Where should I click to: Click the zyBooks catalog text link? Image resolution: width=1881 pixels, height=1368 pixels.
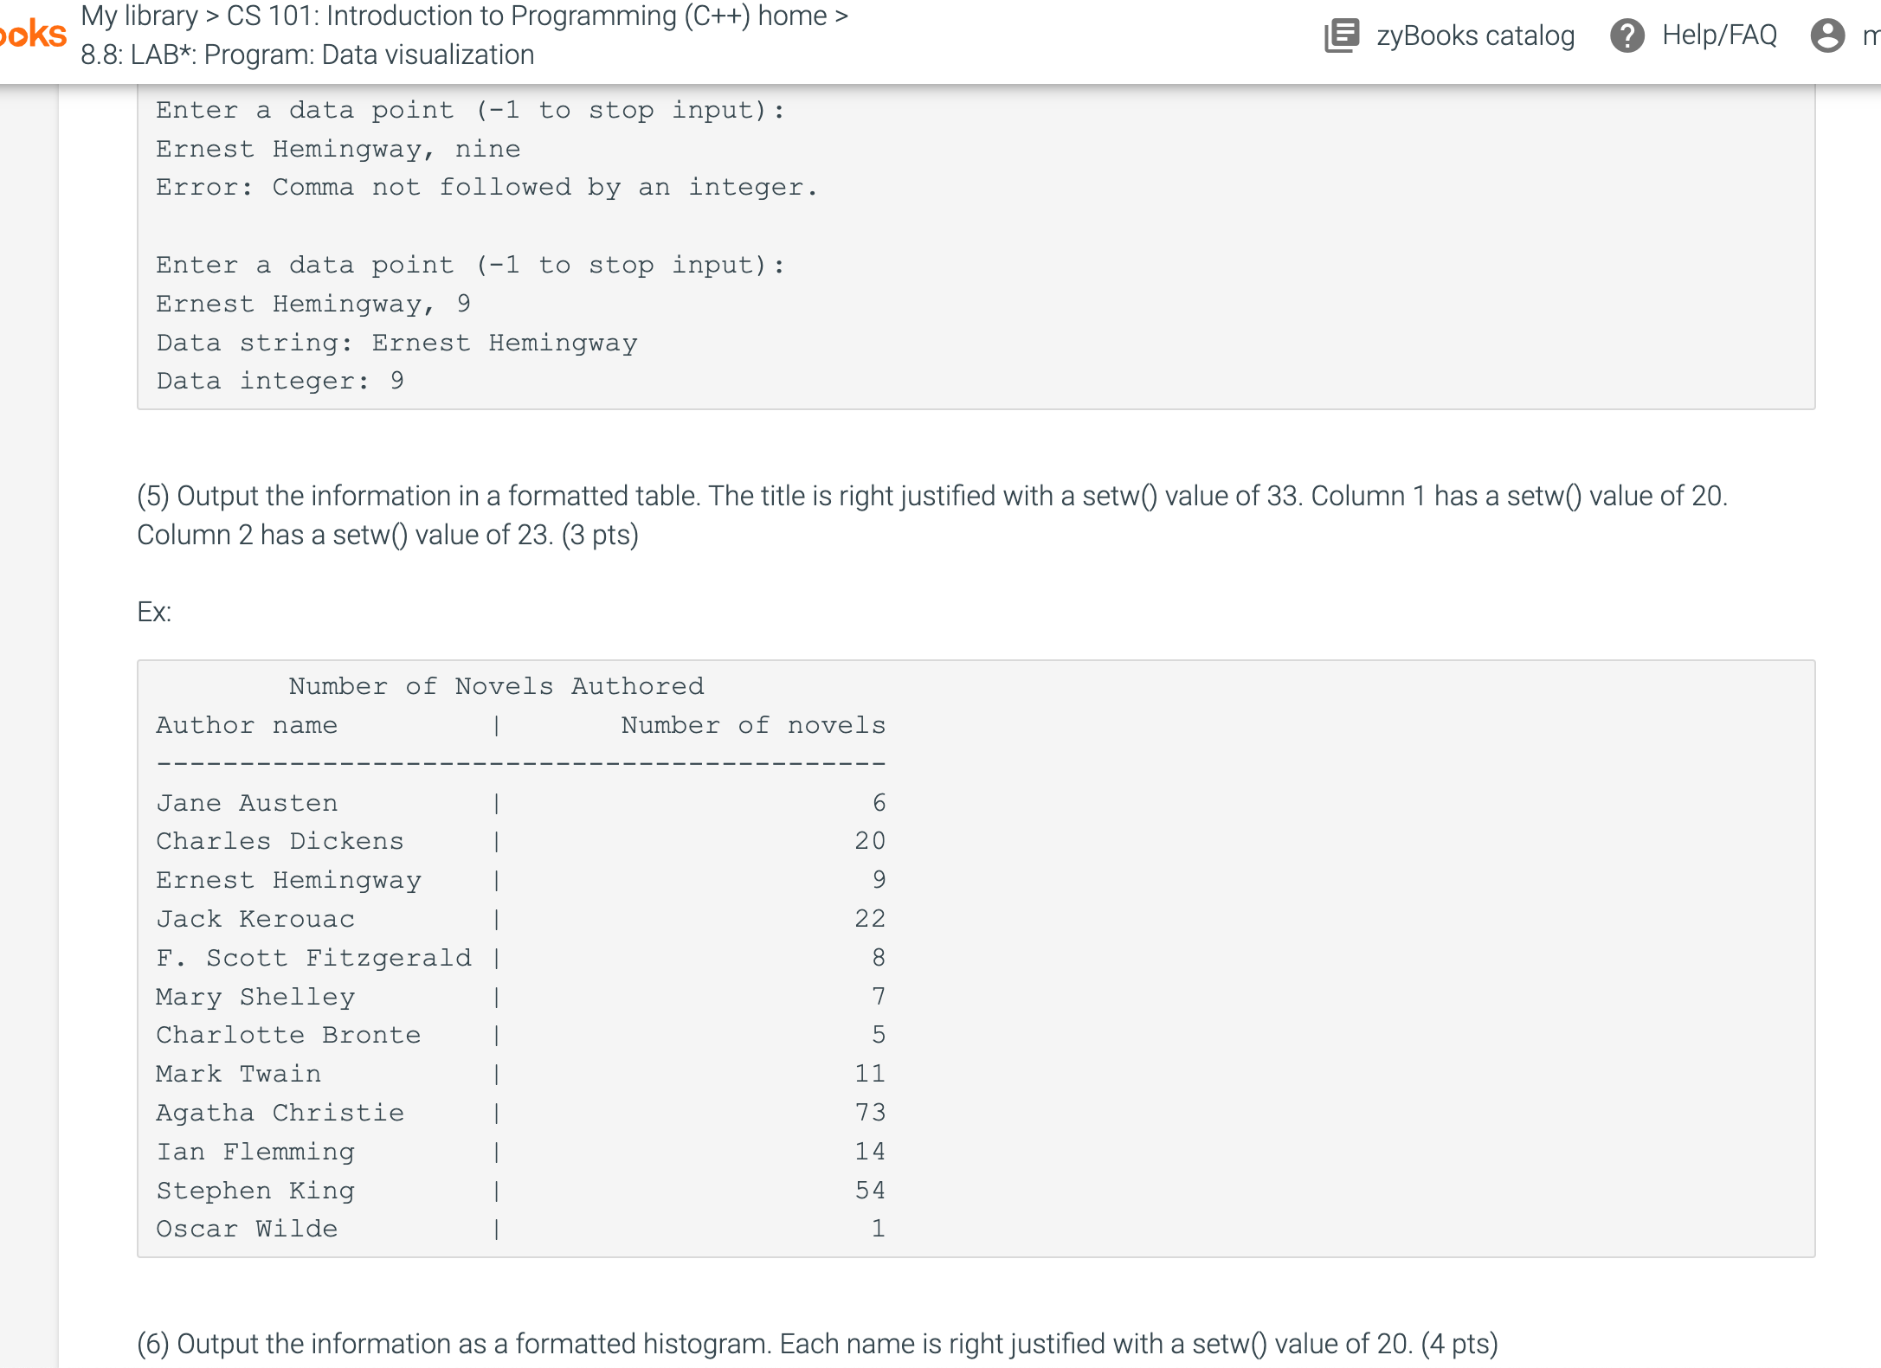[1474, 35]
